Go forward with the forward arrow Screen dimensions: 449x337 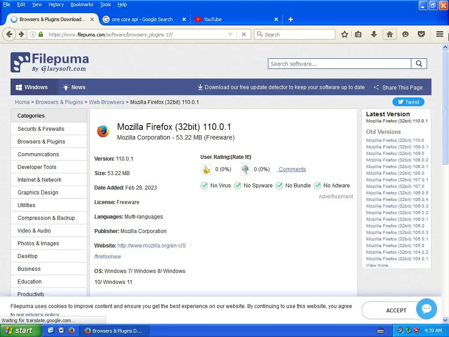[x=21, y=35]
